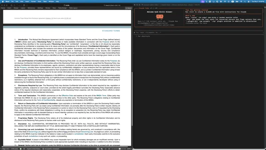Click the Share button in Word
Screen dimensions: 266x150
tap(129, 8)
